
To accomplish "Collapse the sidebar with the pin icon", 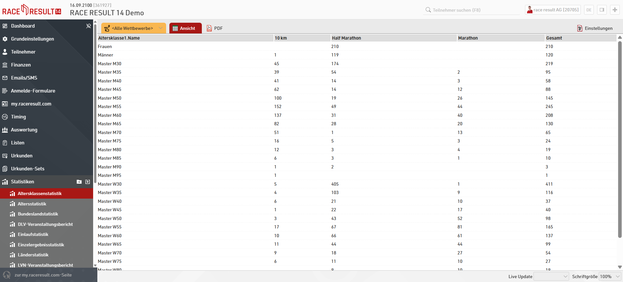I will coord(88,26).
